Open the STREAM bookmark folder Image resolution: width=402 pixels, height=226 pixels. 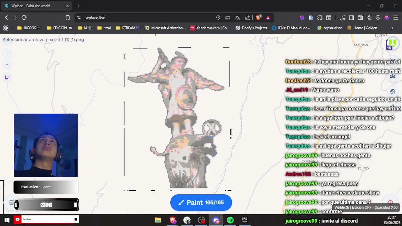[x=128, y=28]
